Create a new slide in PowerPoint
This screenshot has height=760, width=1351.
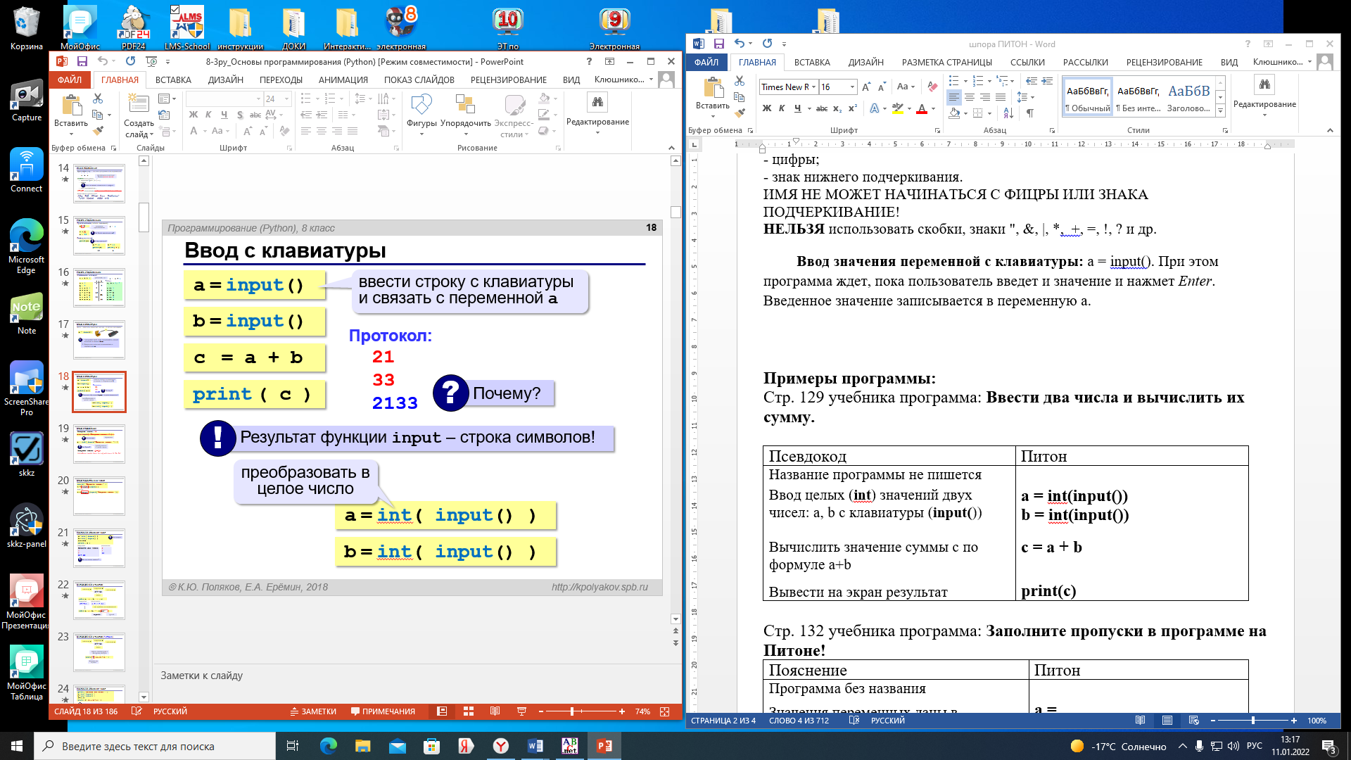click(x=139, y=116)
